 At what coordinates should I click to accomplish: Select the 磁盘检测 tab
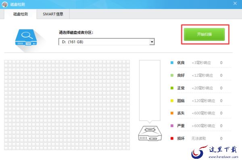[x=21, y=14]
